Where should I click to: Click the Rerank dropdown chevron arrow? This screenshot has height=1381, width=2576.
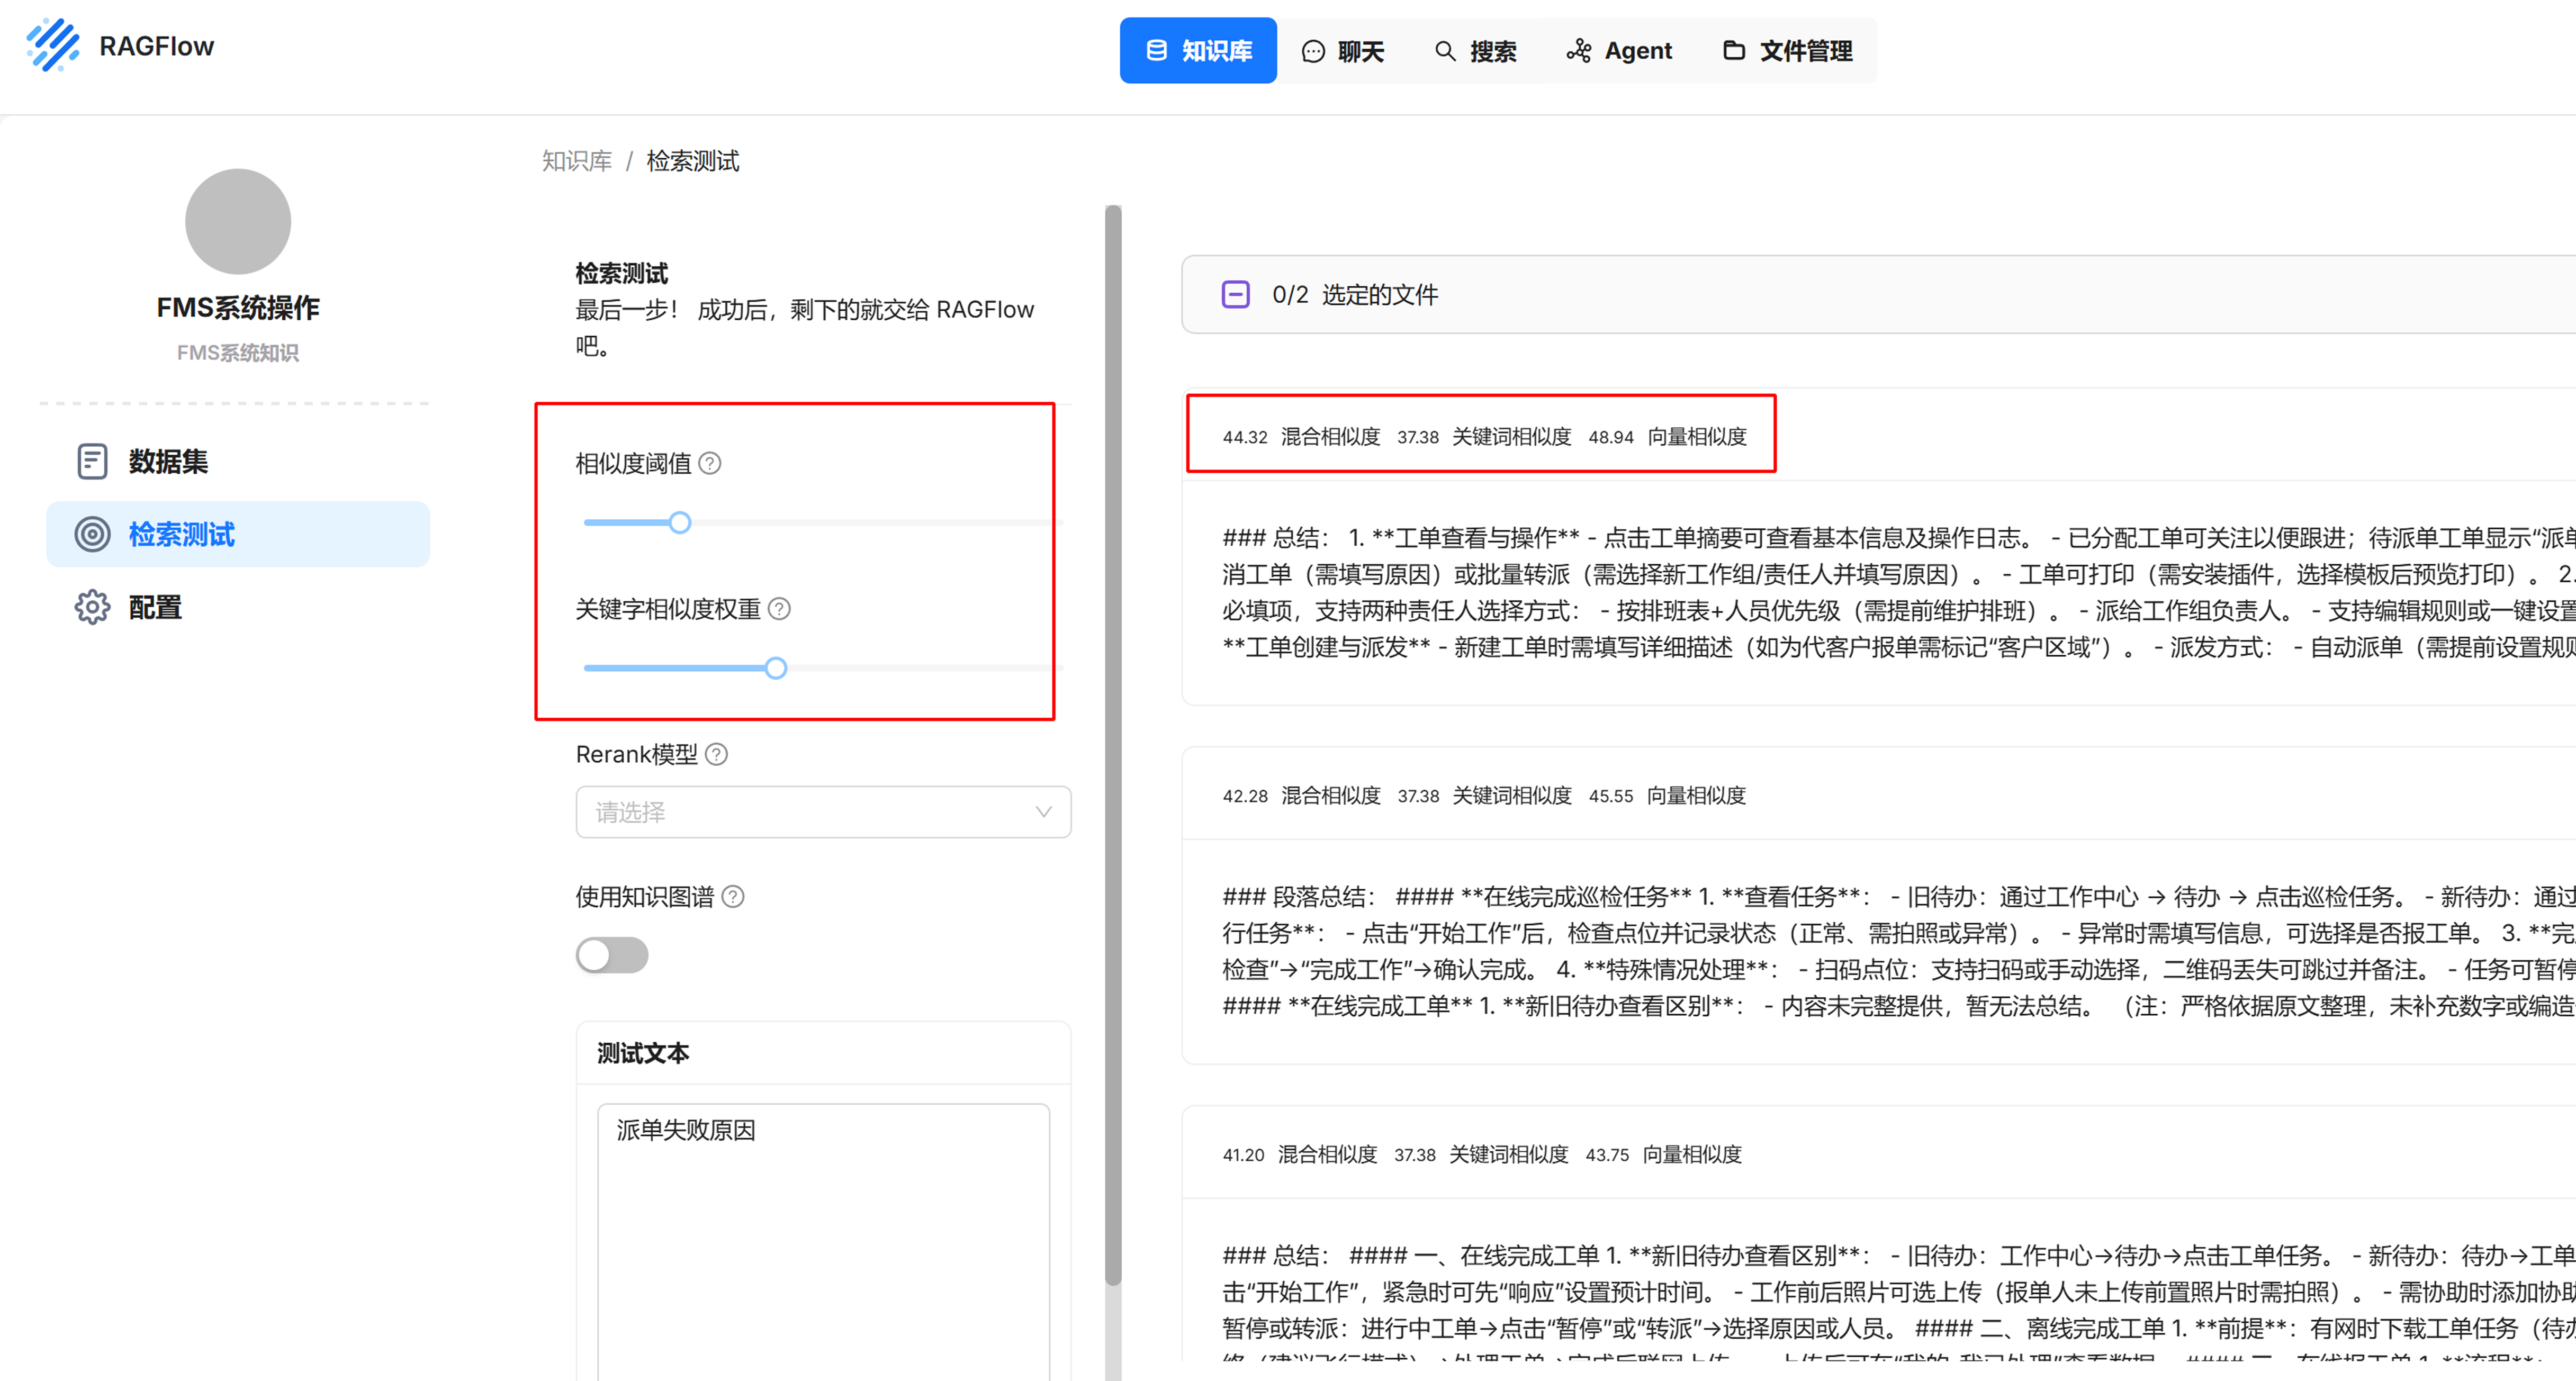pyautogui.click(x=1043, y=812)
